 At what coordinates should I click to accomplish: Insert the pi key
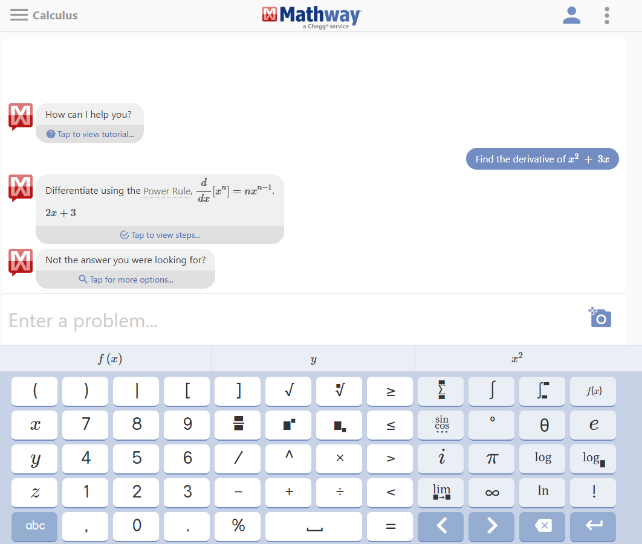click(x=491, y=458)
